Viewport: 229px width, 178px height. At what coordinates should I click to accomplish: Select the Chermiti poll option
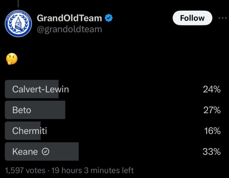tap(113, 130)
